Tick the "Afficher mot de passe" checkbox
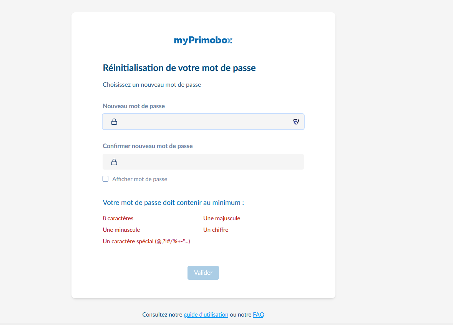The image size is (453, 325). coord(106,179)
